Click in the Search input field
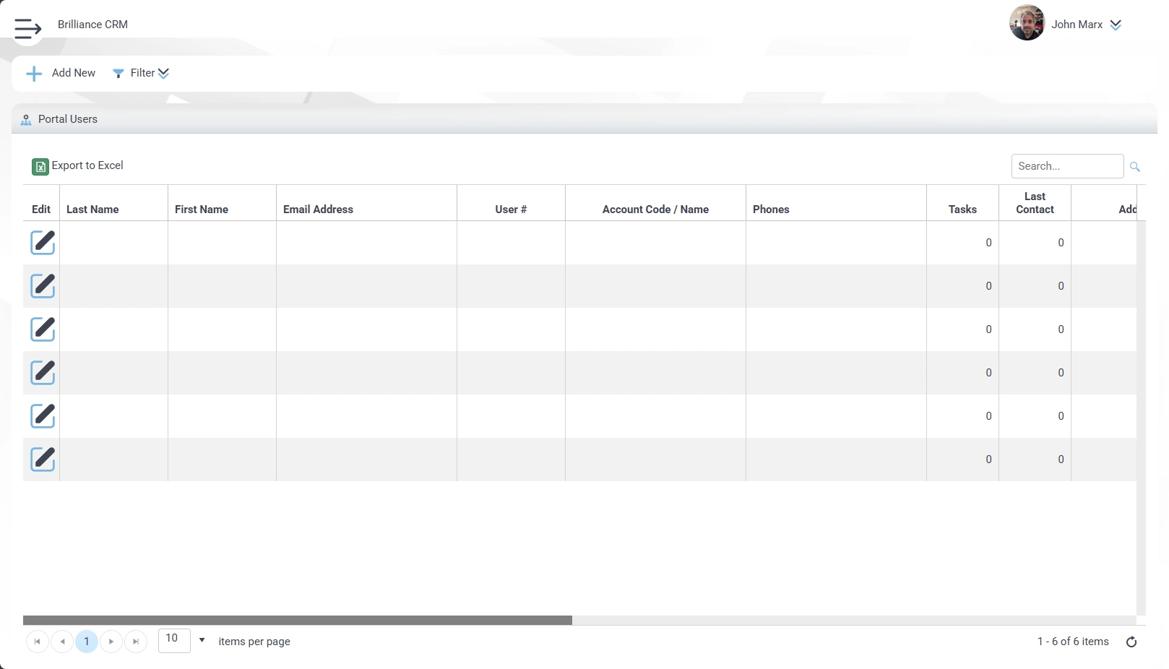Screen dimensions: 1169x669 tap(1066, 166)
